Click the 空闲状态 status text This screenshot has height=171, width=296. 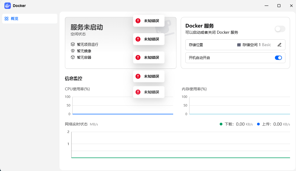(x=78, y=34)
